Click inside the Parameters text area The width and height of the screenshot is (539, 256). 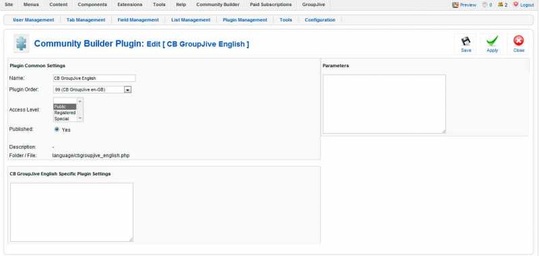(x=384, y=104)
